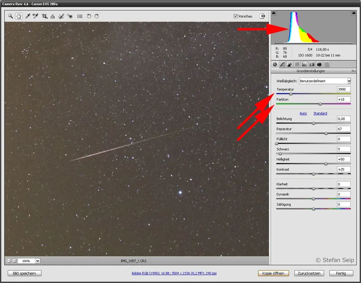Image resolution: width=361 pixels, height=283 pixels.
Task: Click the Belichtung value field 0,00
Action: (344, 119)
